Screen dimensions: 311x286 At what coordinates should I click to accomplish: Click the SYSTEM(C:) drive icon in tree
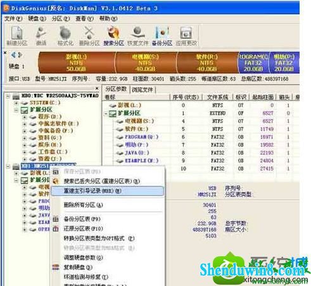click(25, 103)
